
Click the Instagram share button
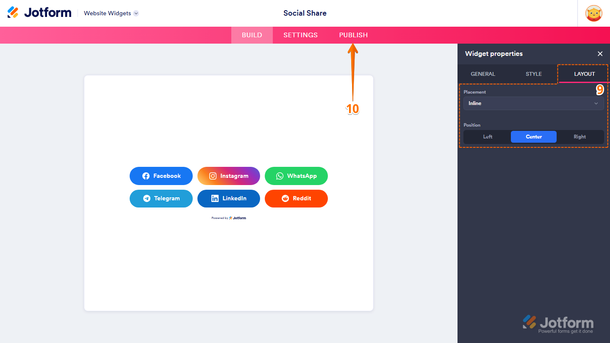(229, 176)
